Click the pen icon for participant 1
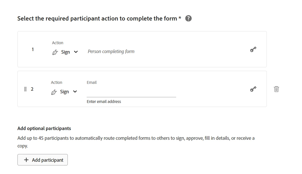302x174 pixels. [55, 52]
